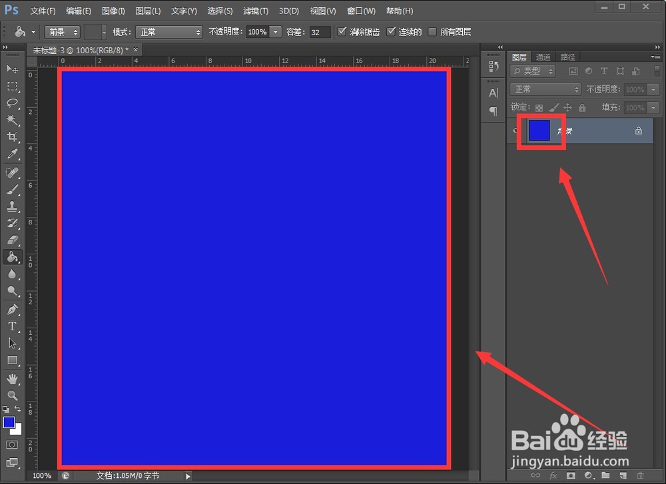Select the Path Selection tool
Image resolution: width=666 pixels, height=484 pixels.
[x=12, y=343]
